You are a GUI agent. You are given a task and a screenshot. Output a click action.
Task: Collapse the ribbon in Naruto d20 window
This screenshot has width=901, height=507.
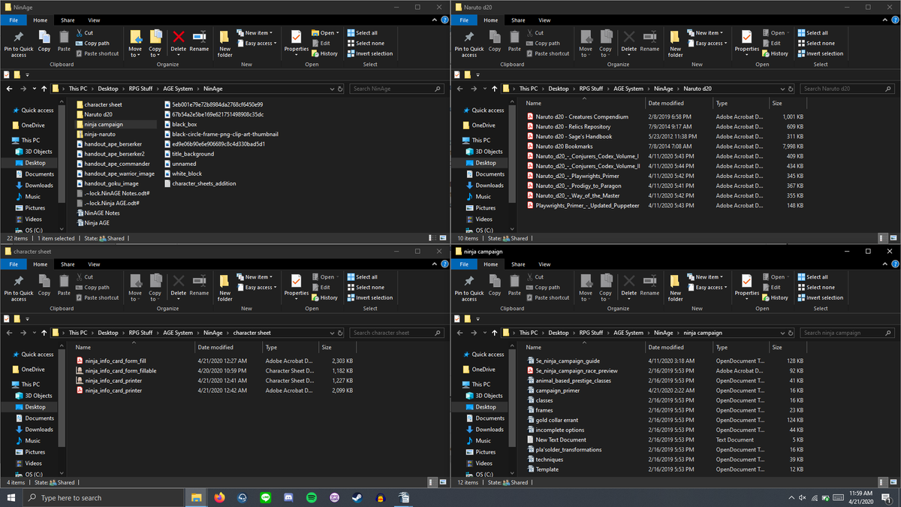pyautogui.click(x=887, y=20)
